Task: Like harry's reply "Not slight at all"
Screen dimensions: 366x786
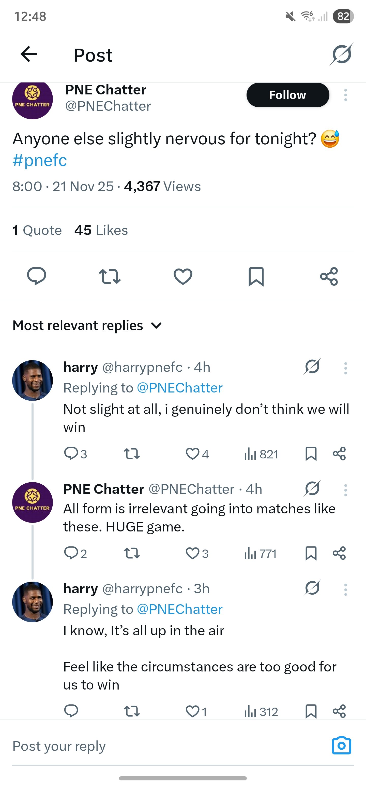Action: pyautogui.click(x=193, y=454)
